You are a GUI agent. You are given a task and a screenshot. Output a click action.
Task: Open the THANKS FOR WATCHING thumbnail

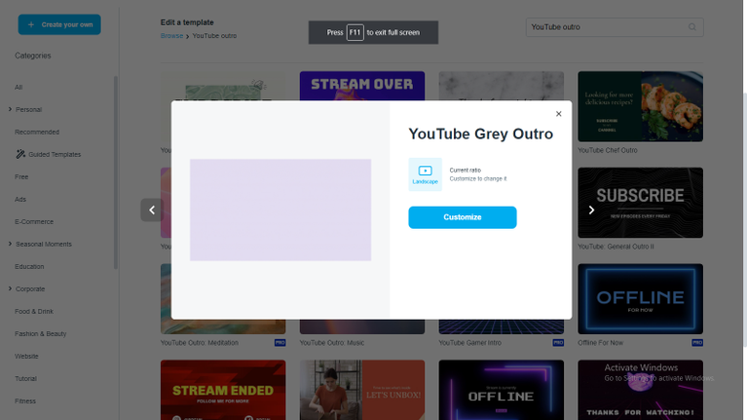coord(640,390)
